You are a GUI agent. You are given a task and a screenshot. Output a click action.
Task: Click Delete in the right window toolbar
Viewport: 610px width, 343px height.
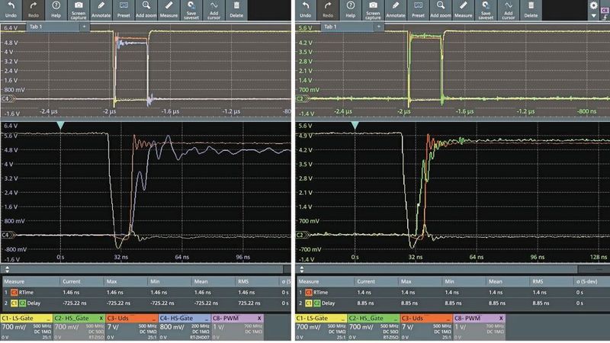click(x=531, y=10)
